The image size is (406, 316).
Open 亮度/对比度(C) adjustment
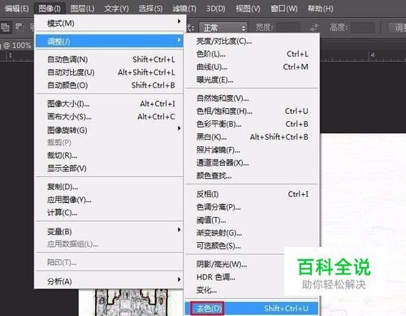(252, 41)
